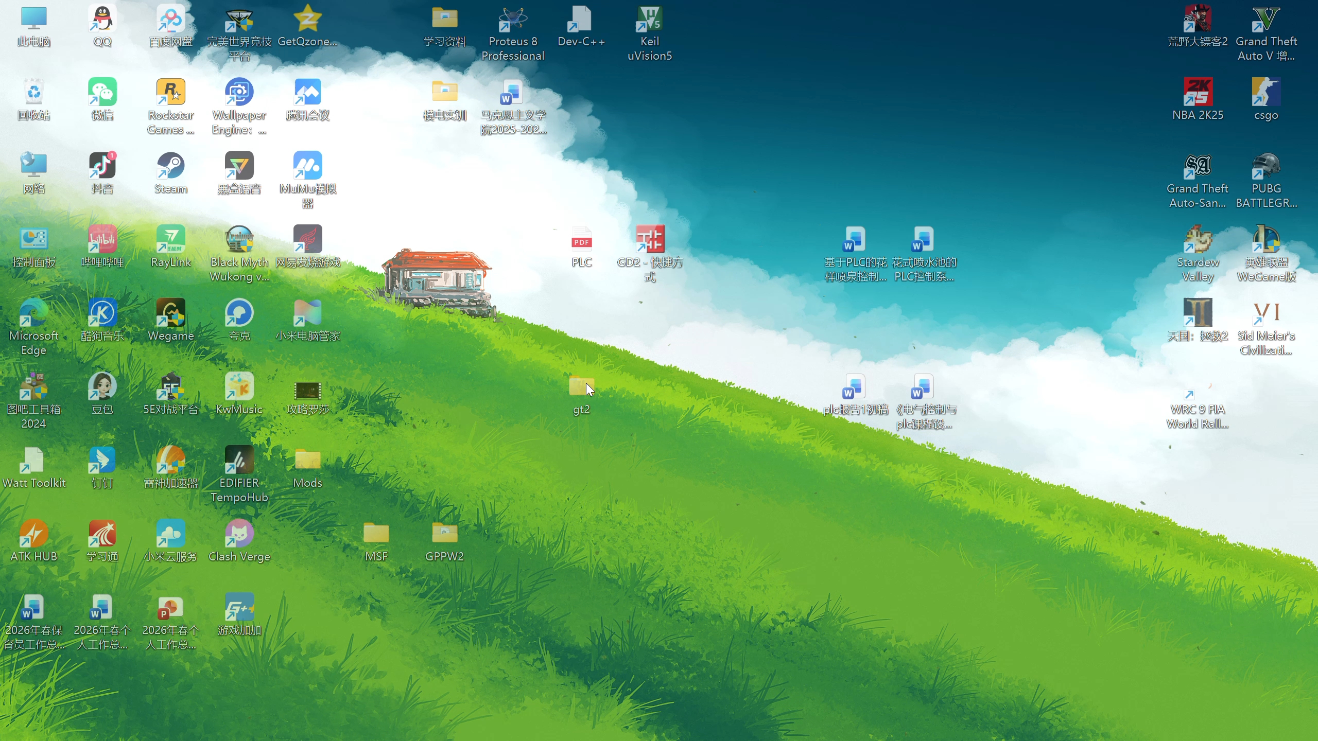Screen dimensions: 1318x741
Task: Click the GD2 - 快捷方式 shortcut
Action: pyautogui.click(x=650, y=240)
